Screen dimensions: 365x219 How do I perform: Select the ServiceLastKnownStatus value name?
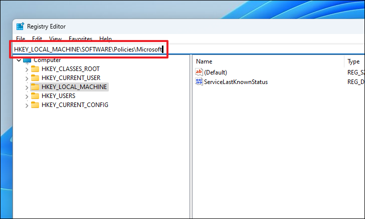(236, 82)
